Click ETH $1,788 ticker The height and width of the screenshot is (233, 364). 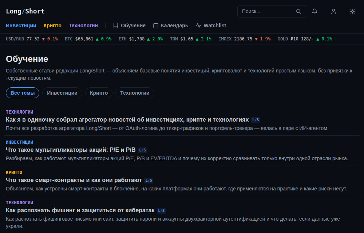(141, 39)
